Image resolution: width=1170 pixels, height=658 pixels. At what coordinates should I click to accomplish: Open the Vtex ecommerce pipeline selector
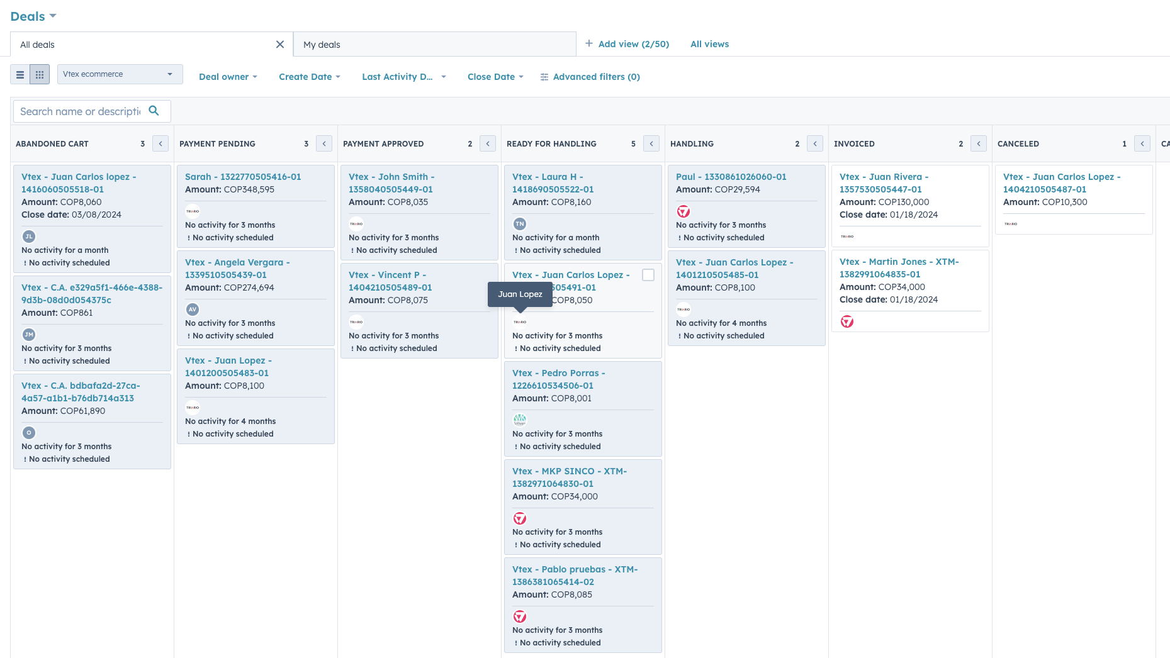pos(119,74)
